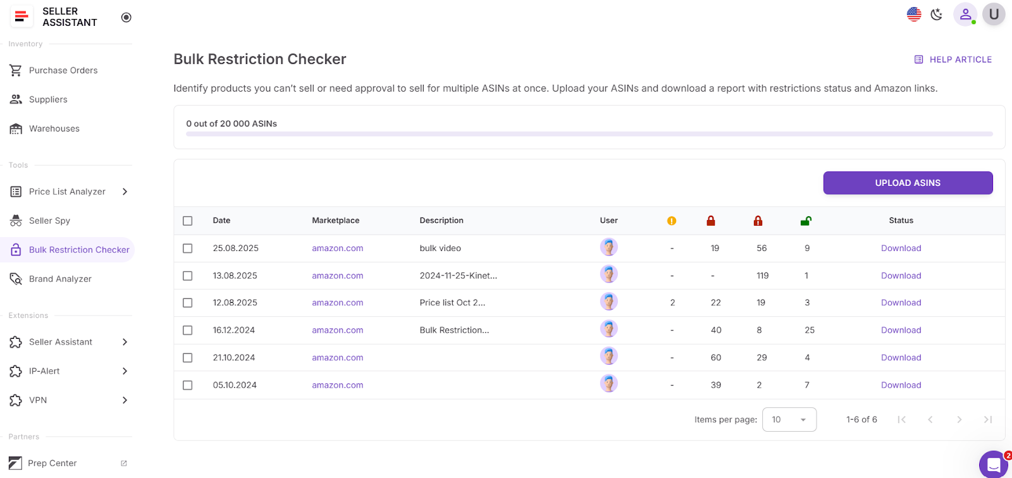Open the Items per page dropdown

click(x=789, y=419)
